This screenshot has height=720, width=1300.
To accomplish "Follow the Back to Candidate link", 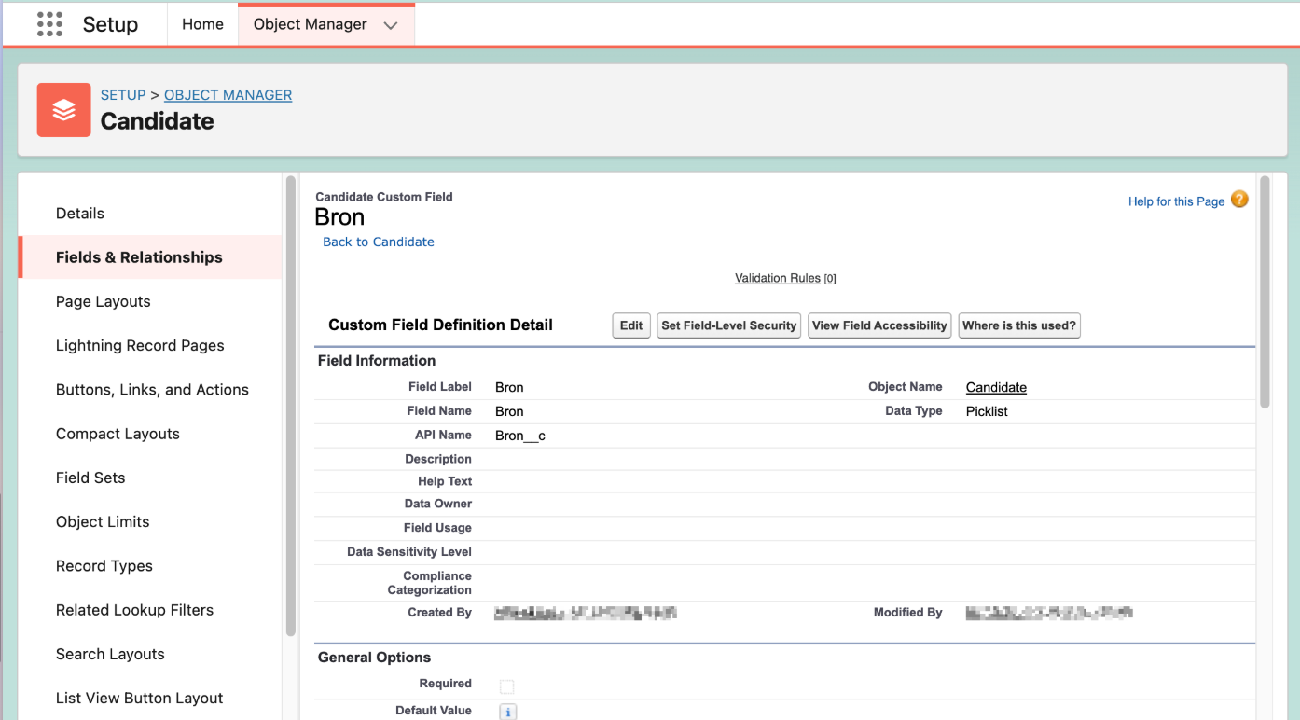I will click(x=379, y=242).
